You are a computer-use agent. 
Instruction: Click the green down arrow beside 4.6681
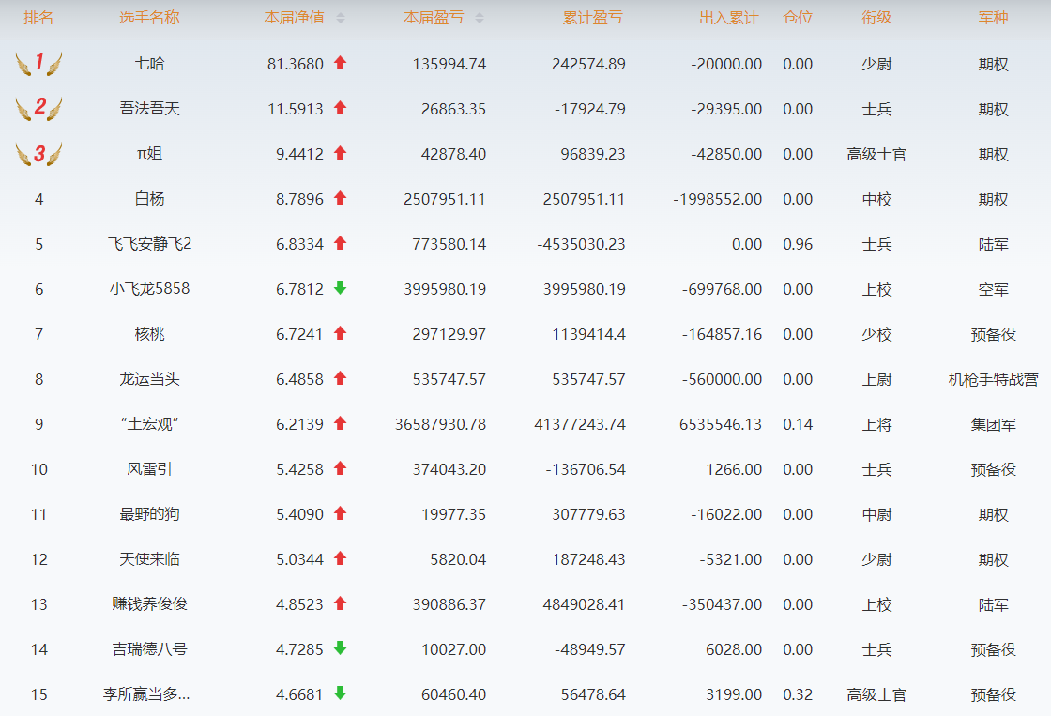(340, 693)
